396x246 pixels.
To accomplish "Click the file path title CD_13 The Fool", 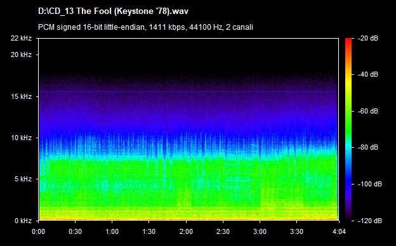I will [113, 11].
